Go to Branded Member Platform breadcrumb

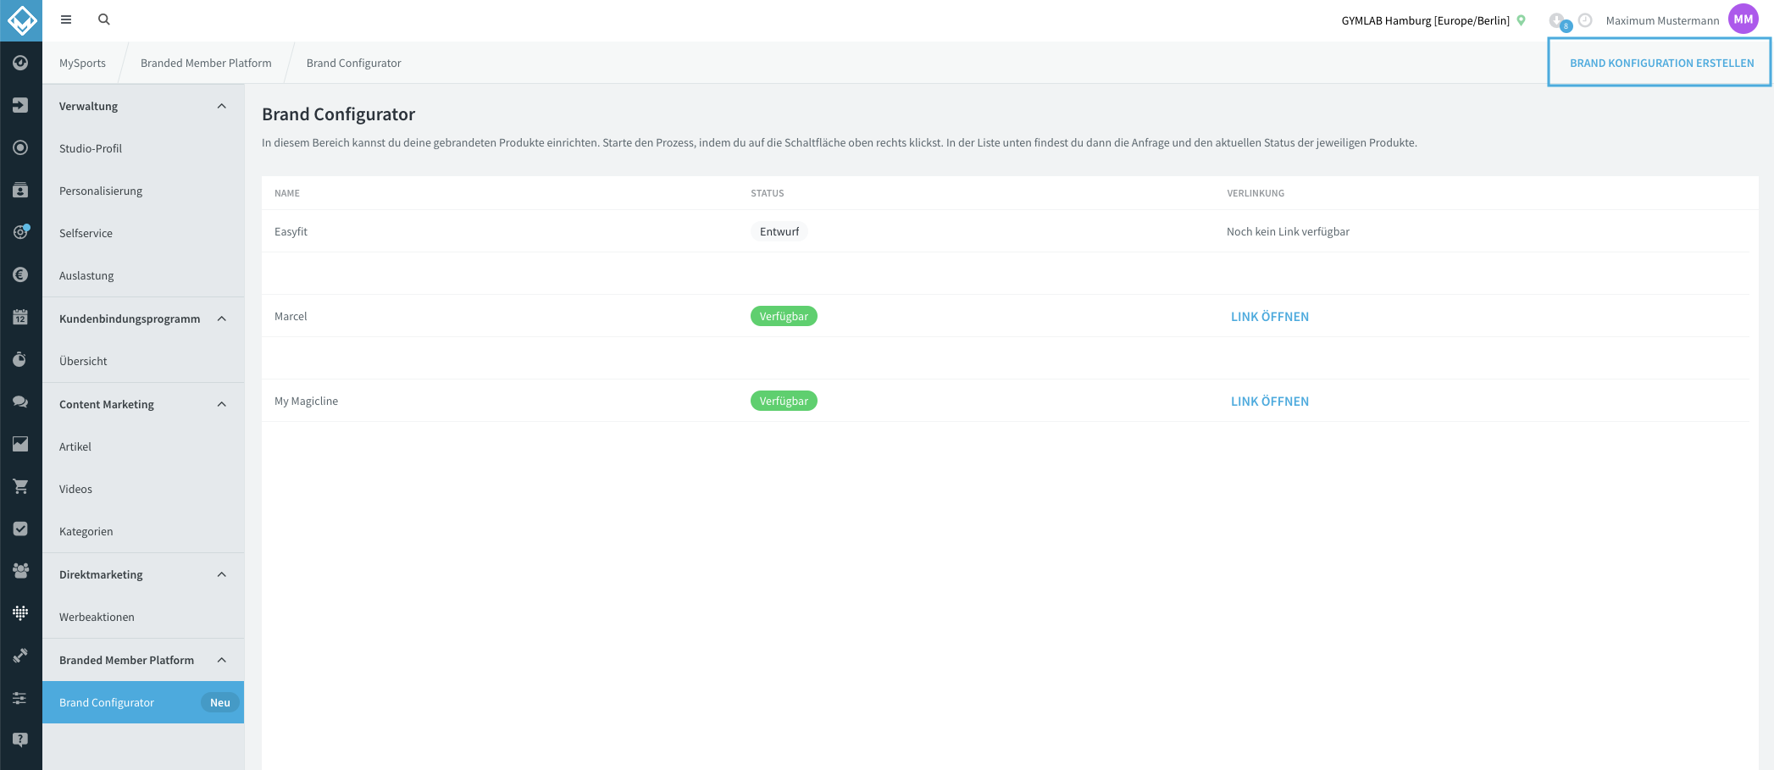point(206,63)
